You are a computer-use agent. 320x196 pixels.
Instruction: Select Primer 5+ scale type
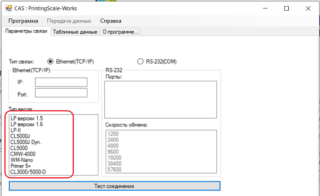(x=21, y=166)
